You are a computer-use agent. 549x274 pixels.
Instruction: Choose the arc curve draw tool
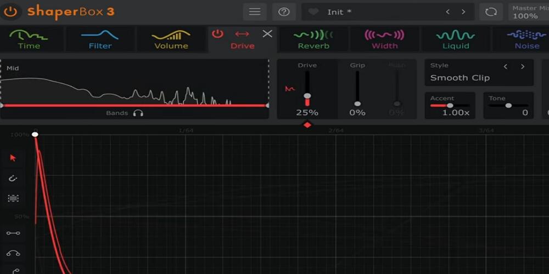[x=13, y=253]
